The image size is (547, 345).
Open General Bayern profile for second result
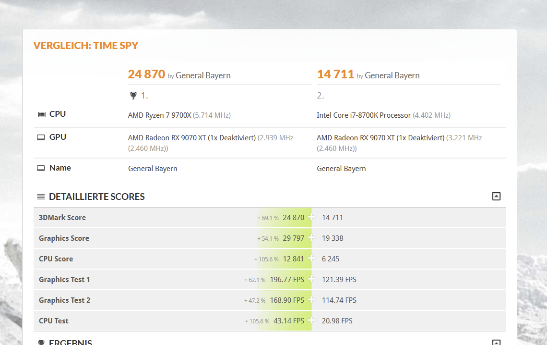tap(392, 75)
